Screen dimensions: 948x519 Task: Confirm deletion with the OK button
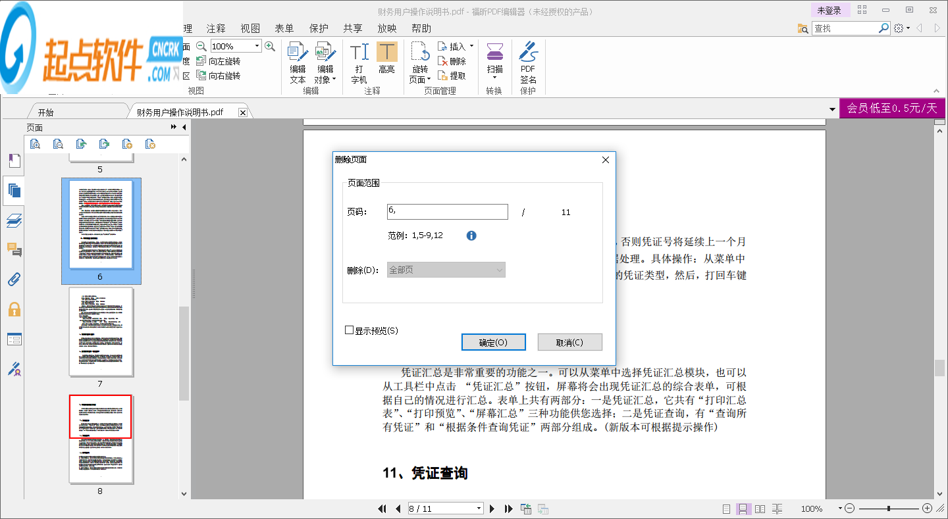click(493, 342)
